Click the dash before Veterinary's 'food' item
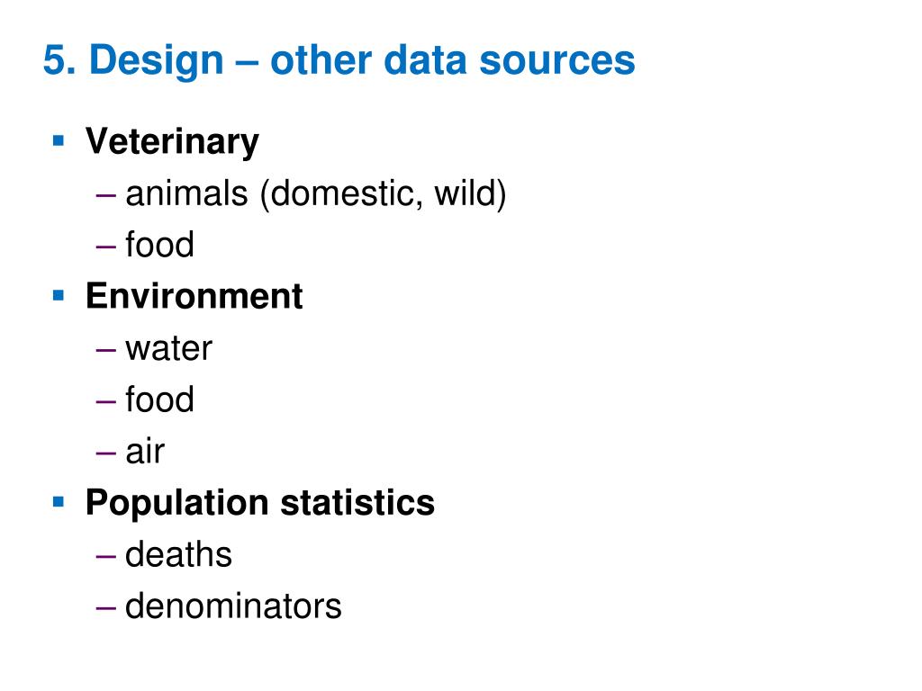This screenshot has width=922, height=691. (x=106, y=247)
